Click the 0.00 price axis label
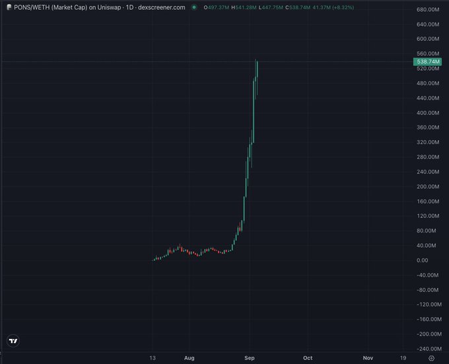Screen dimensions: 449x364 coord(423,260)
